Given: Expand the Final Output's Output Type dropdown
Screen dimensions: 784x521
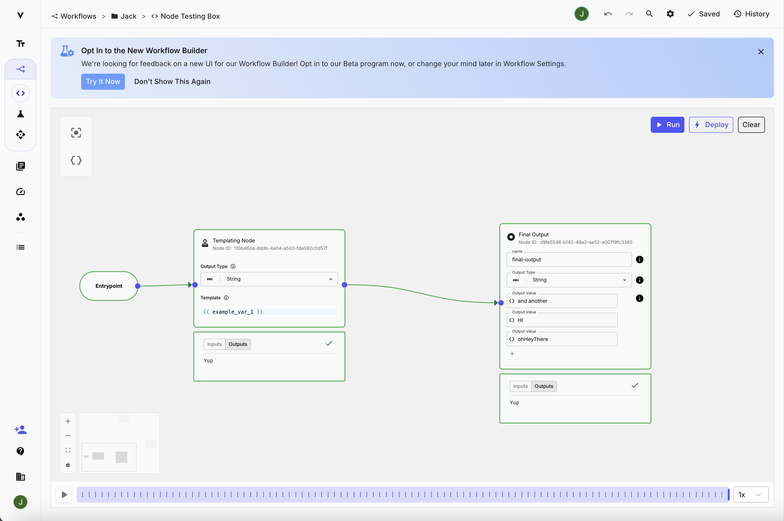Looking at the screenshot, I should [x=569, y=280].
